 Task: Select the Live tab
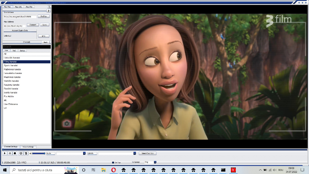[x=6, y=51]
